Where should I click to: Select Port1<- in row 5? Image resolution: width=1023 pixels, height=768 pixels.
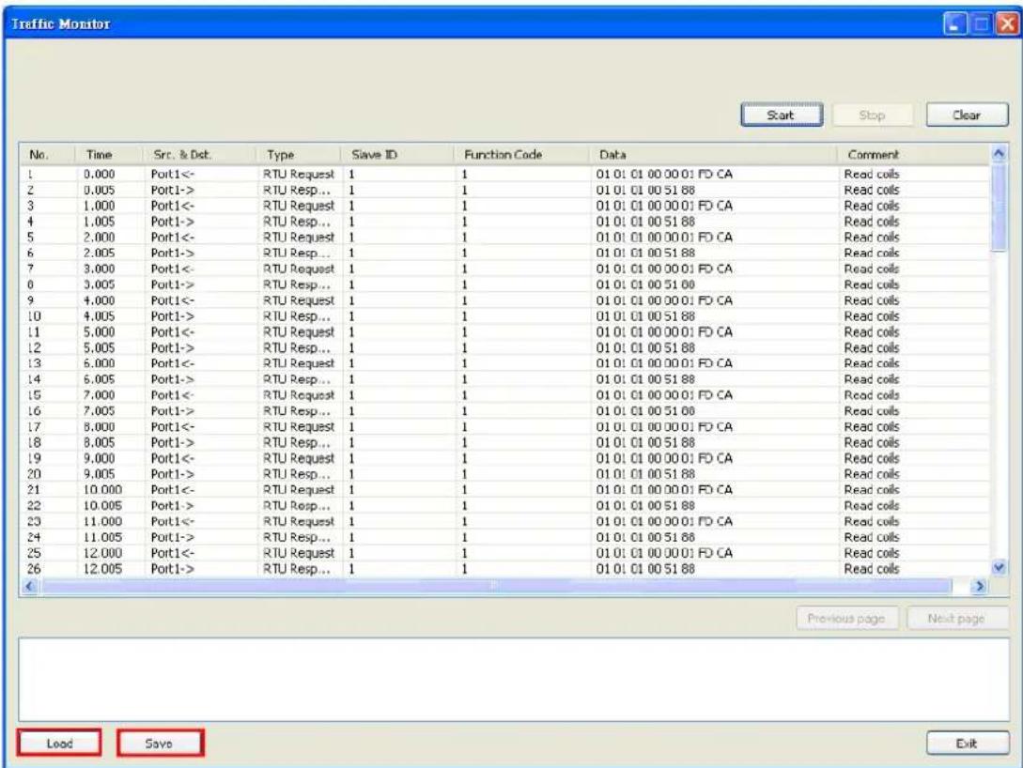point(173,238)
